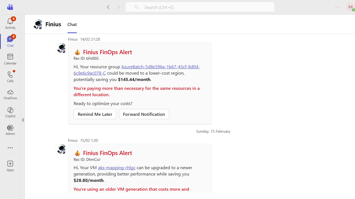
Task: Click the Sunday, 15 February date divider
Action: [x=213, y=131]
